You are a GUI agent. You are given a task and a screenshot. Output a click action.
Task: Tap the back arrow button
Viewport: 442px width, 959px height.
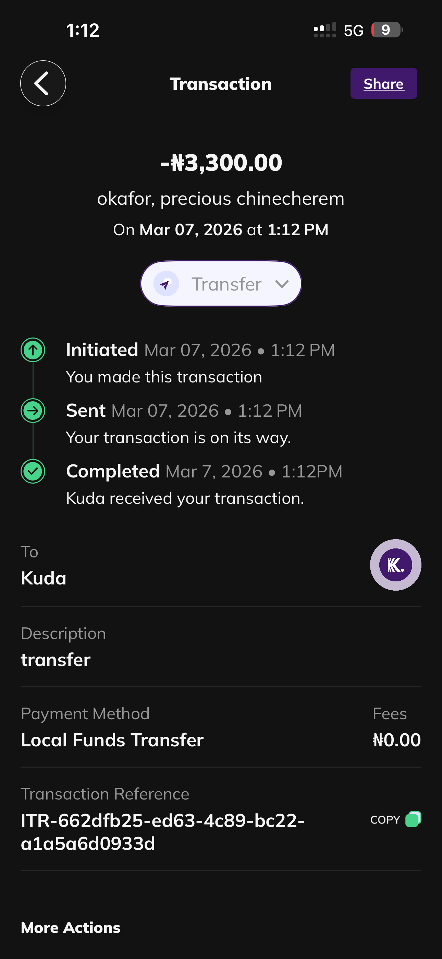(x=43, y=83)
